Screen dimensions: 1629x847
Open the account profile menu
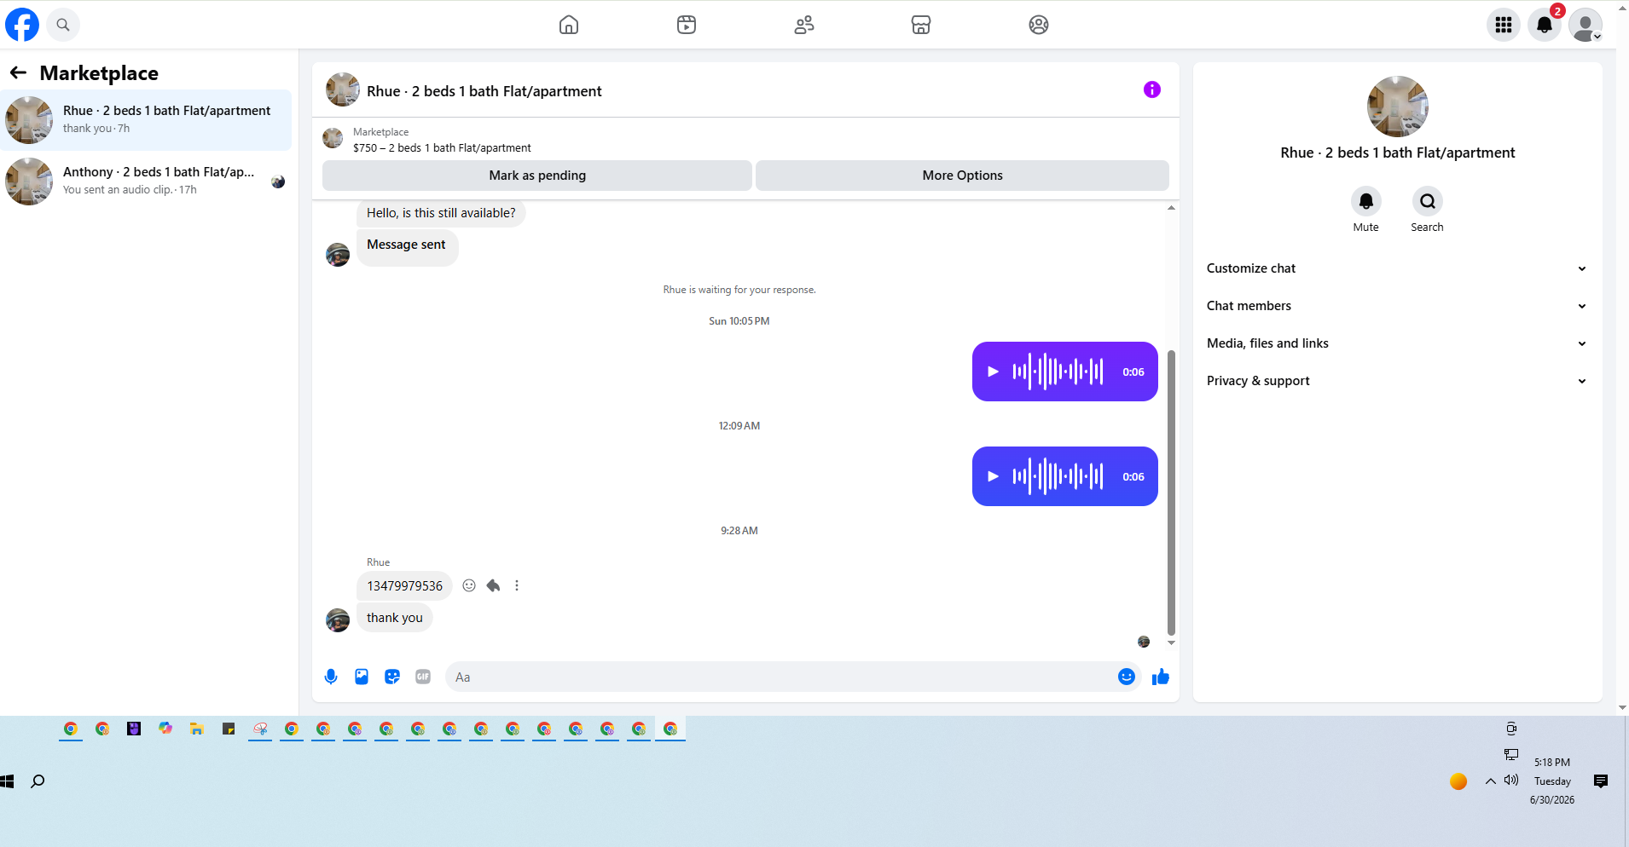coord(1586,25)
